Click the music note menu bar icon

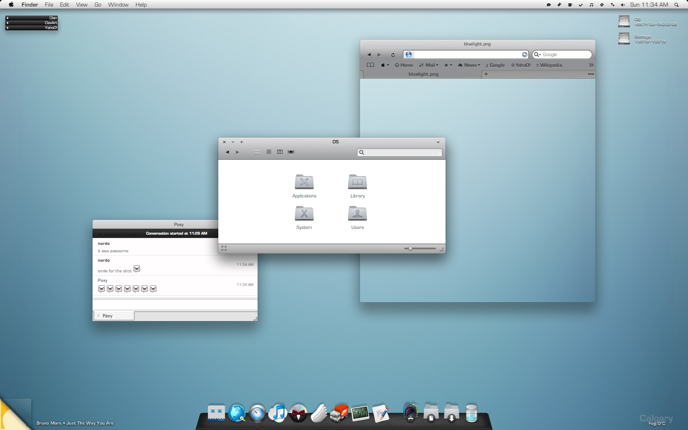click(x=591, y=5)
